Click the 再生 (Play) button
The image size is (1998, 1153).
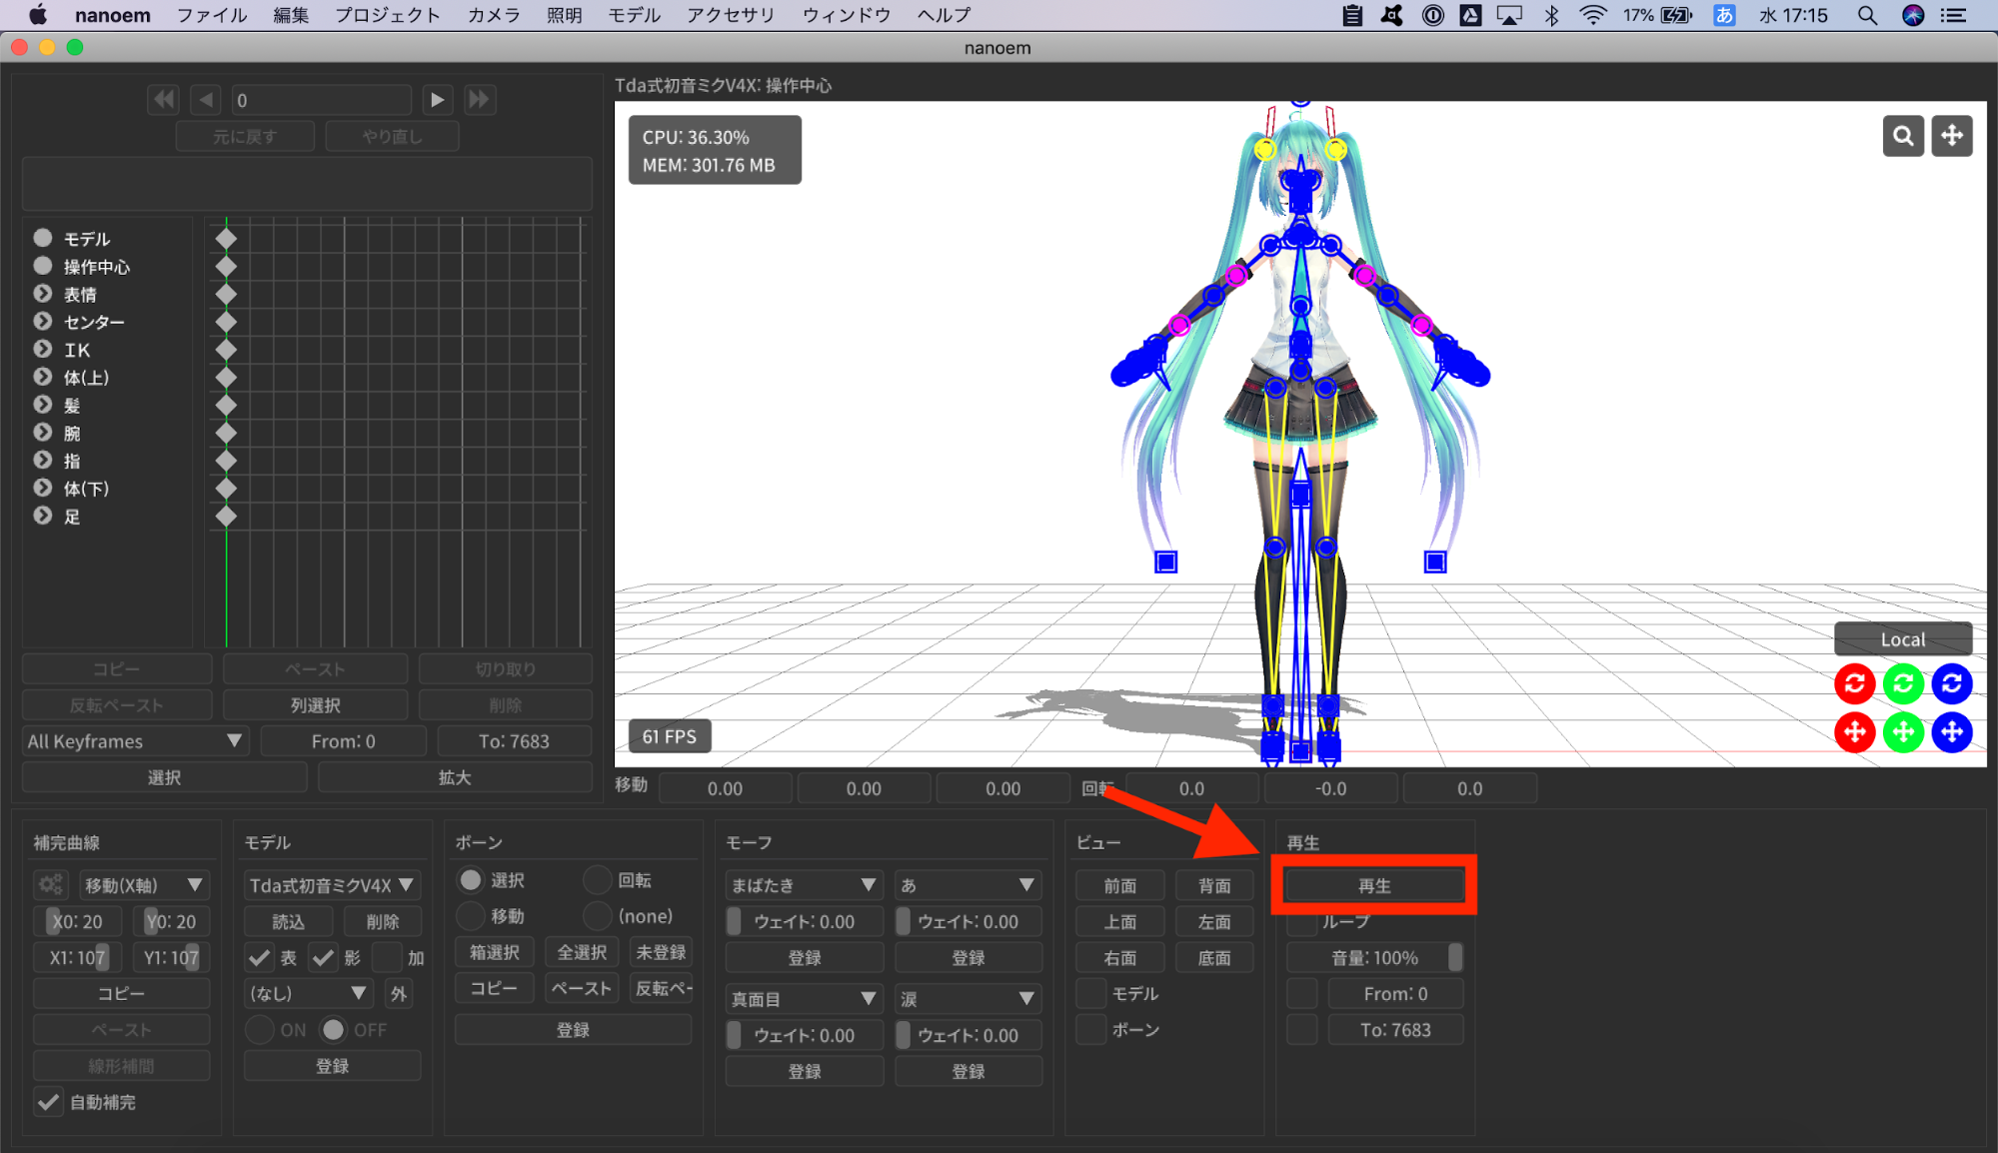coord(1372,885)
